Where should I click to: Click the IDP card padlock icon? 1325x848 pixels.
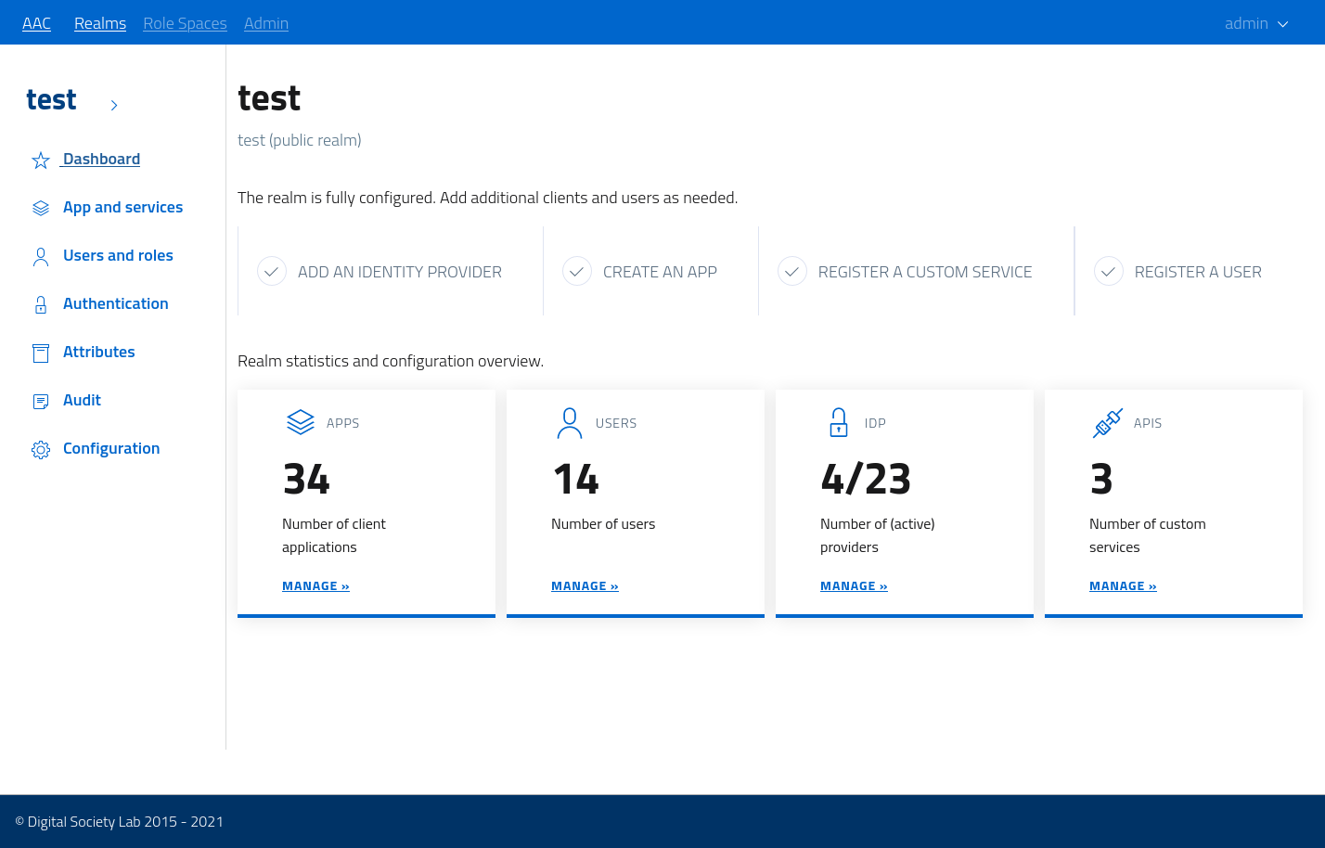click(839, 423)
